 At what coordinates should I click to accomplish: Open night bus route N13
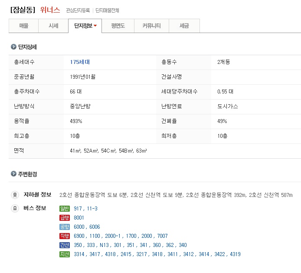tap(104, 245)
